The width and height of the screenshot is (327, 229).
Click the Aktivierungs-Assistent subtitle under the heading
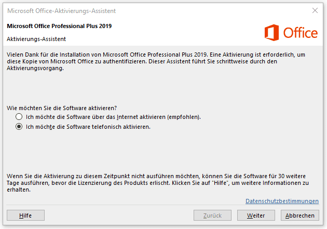[36, 39]
